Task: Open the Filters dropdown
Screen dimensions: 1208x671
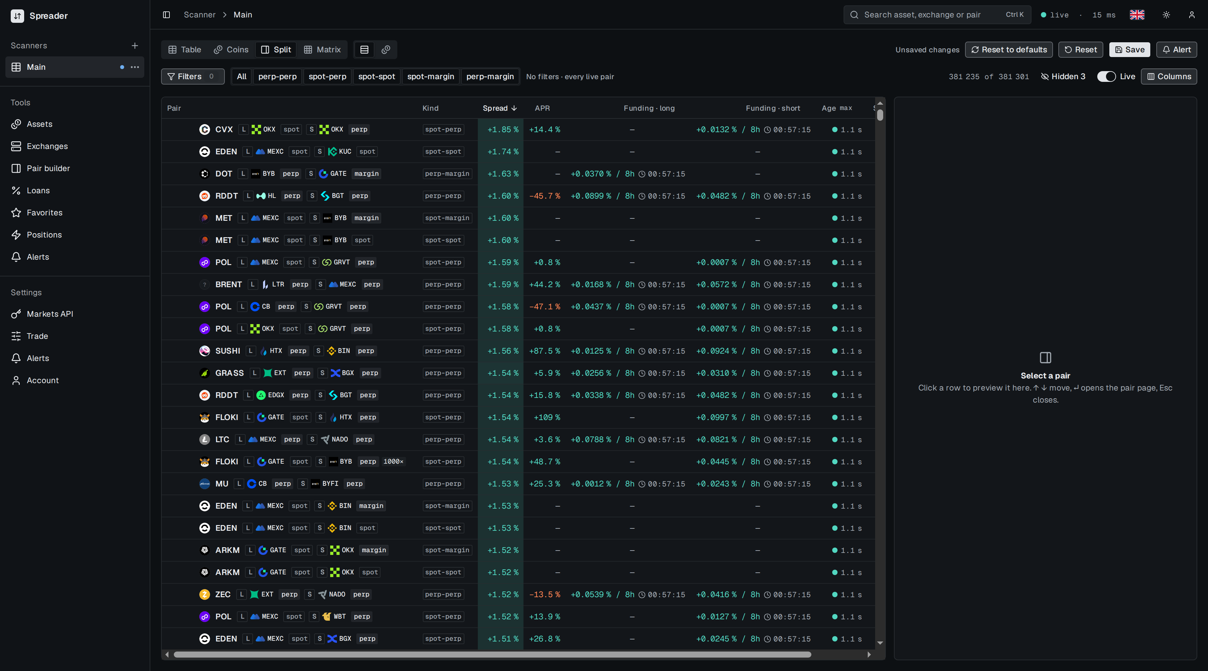Action: pyautogui.click(x=192, y=76)
